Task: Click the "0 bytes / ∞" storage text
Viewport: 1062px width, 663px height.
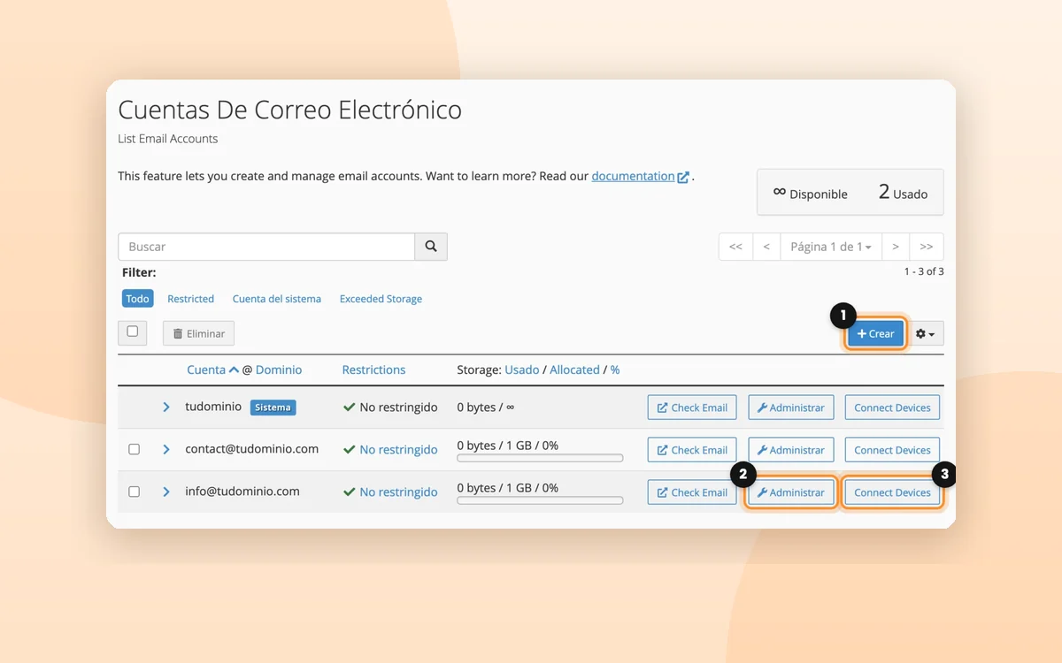Action: pos(485,408)
